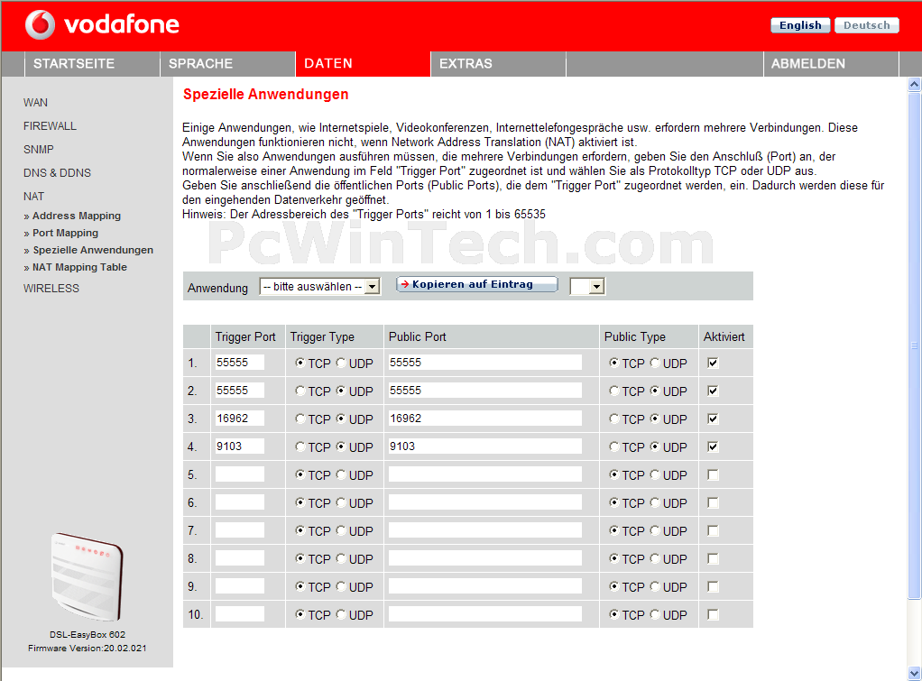Select UDP trigger type for row 10
The width and height of the screenshot is (922, 681).
[x=341, y=614]
